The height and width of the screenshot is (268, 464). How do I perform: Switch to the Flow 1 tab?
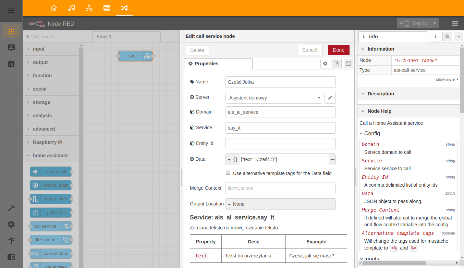[x=104, y=37]
